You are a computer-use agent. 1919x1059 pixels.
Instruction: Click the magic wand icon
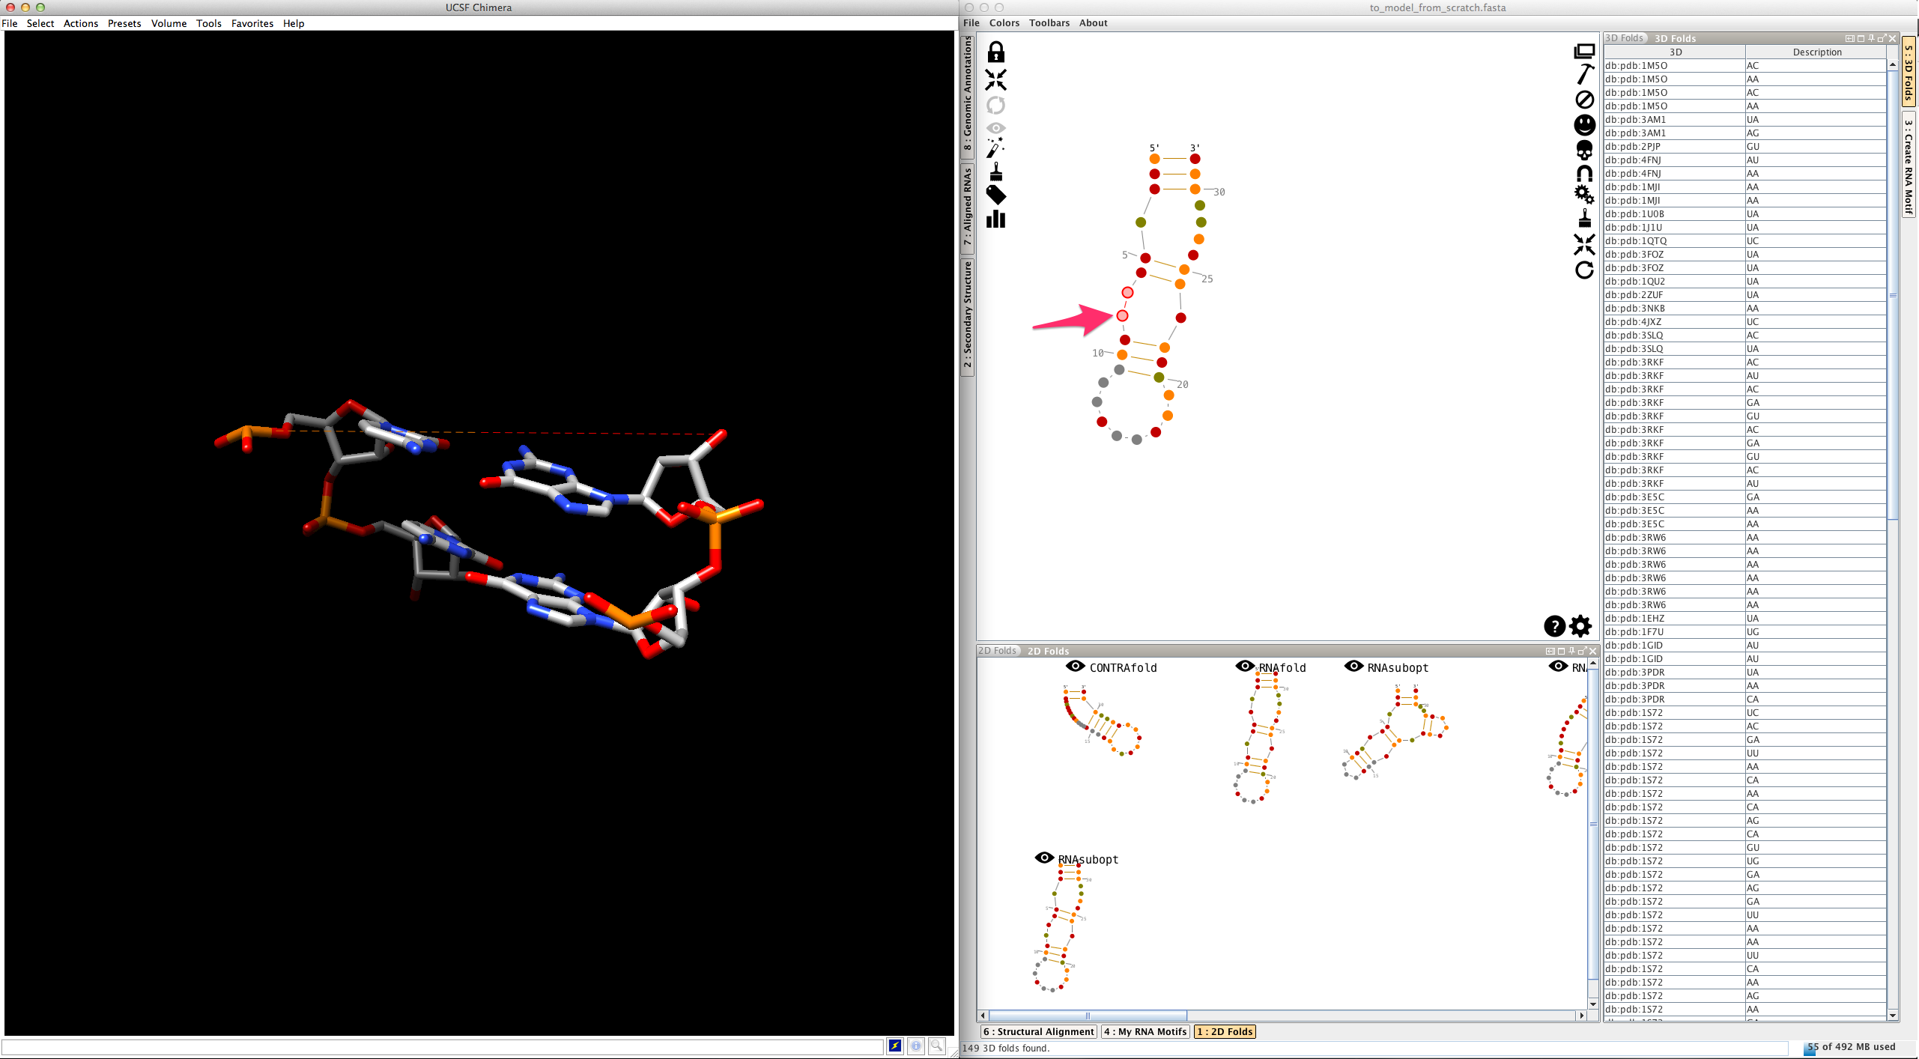coord(995,148)
